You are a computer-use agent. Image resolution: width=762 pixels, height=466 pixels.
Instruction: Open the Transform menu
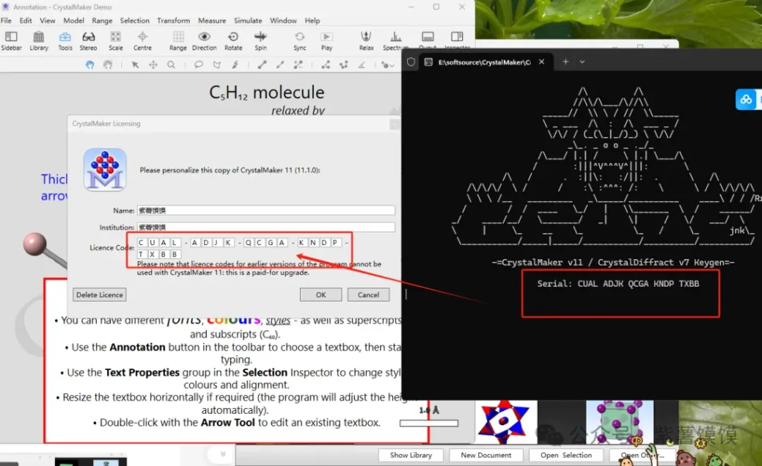[x=173, y=21]
